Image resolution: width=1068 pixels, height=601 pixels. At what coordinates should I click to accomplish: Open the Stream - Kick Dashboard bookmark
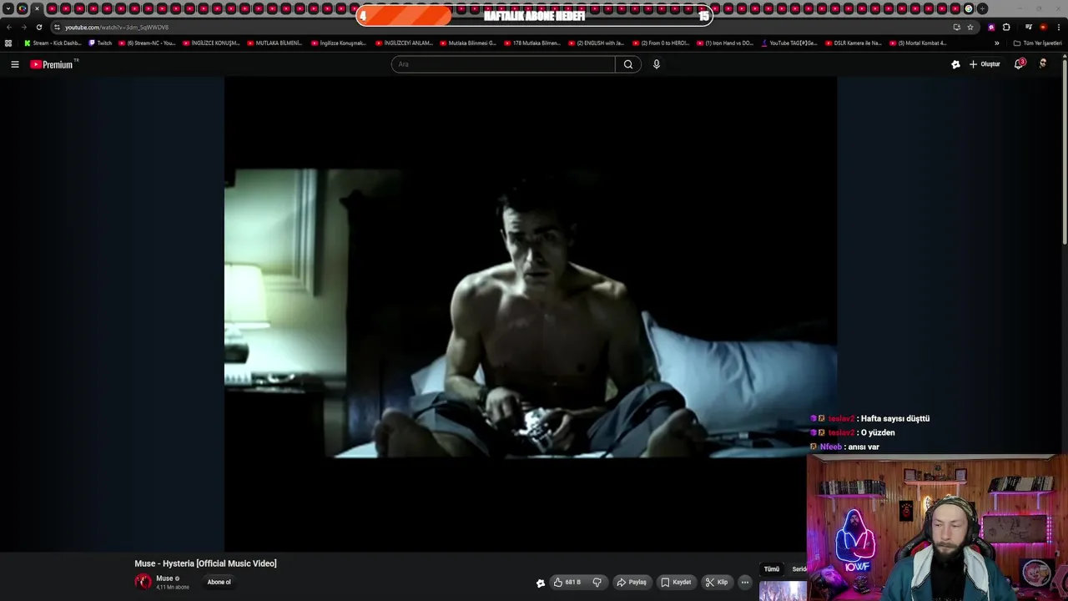click(x=53, y=43)
